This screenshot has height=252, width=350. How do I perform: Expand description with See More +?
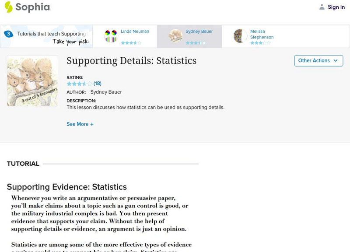80,124
